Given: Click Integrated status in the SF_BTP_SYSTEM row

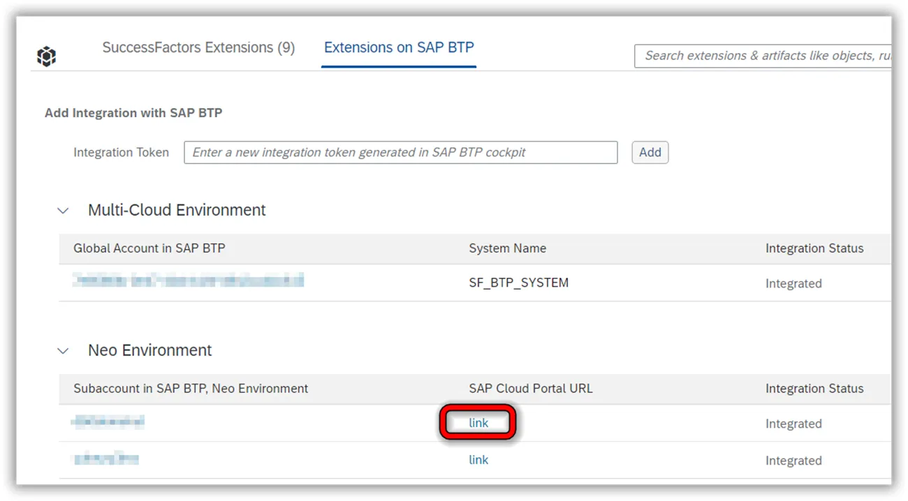Looking at the screenshot, I should coord(793,283).
